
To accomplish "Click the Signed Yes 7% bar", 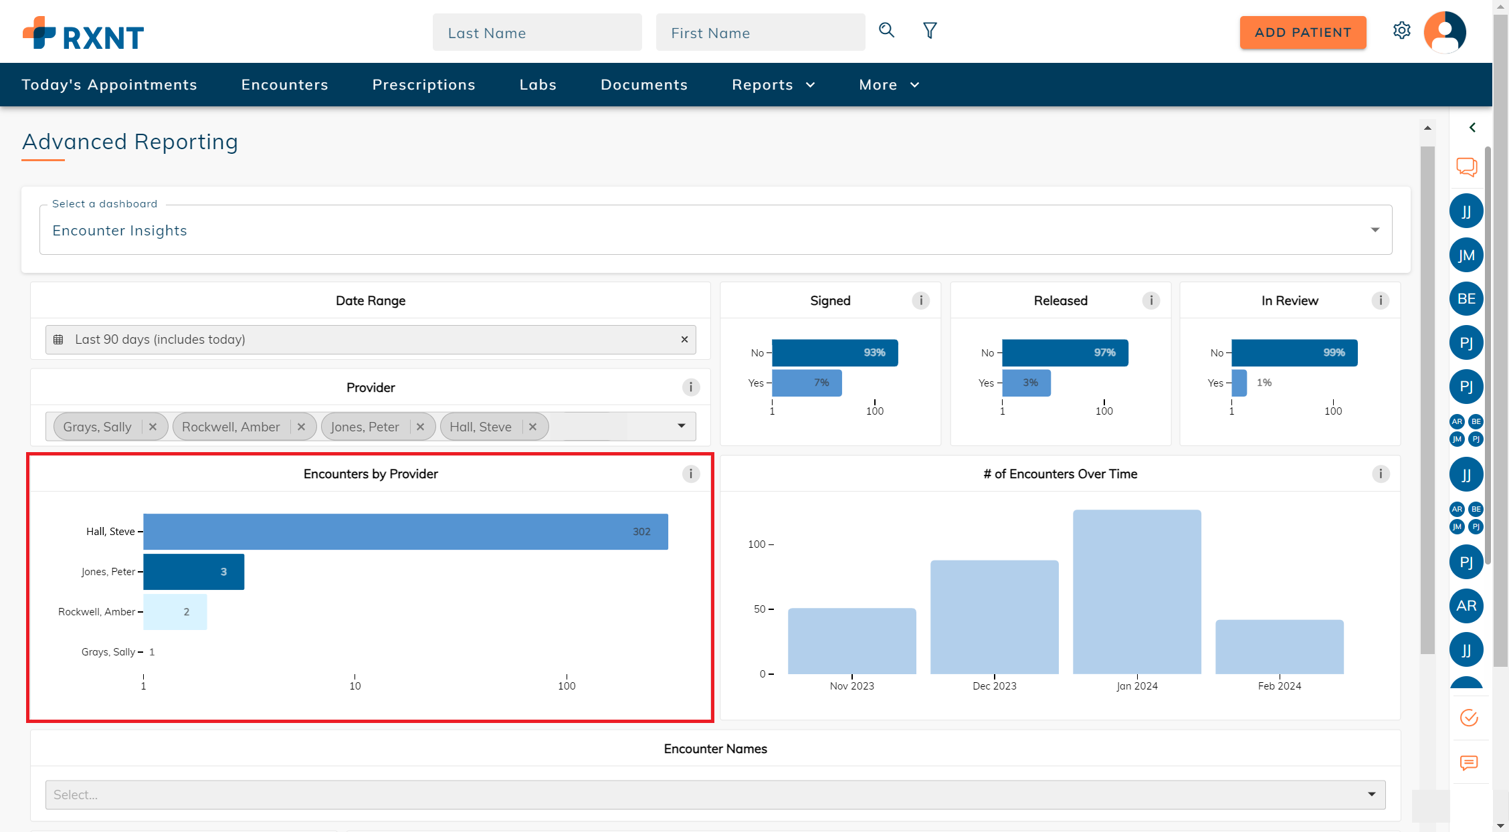I will click(807, 383).
